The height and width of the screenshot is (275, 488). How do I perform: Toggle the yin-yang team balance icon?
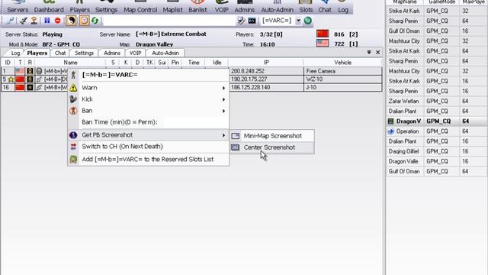(x=71, y=21)
